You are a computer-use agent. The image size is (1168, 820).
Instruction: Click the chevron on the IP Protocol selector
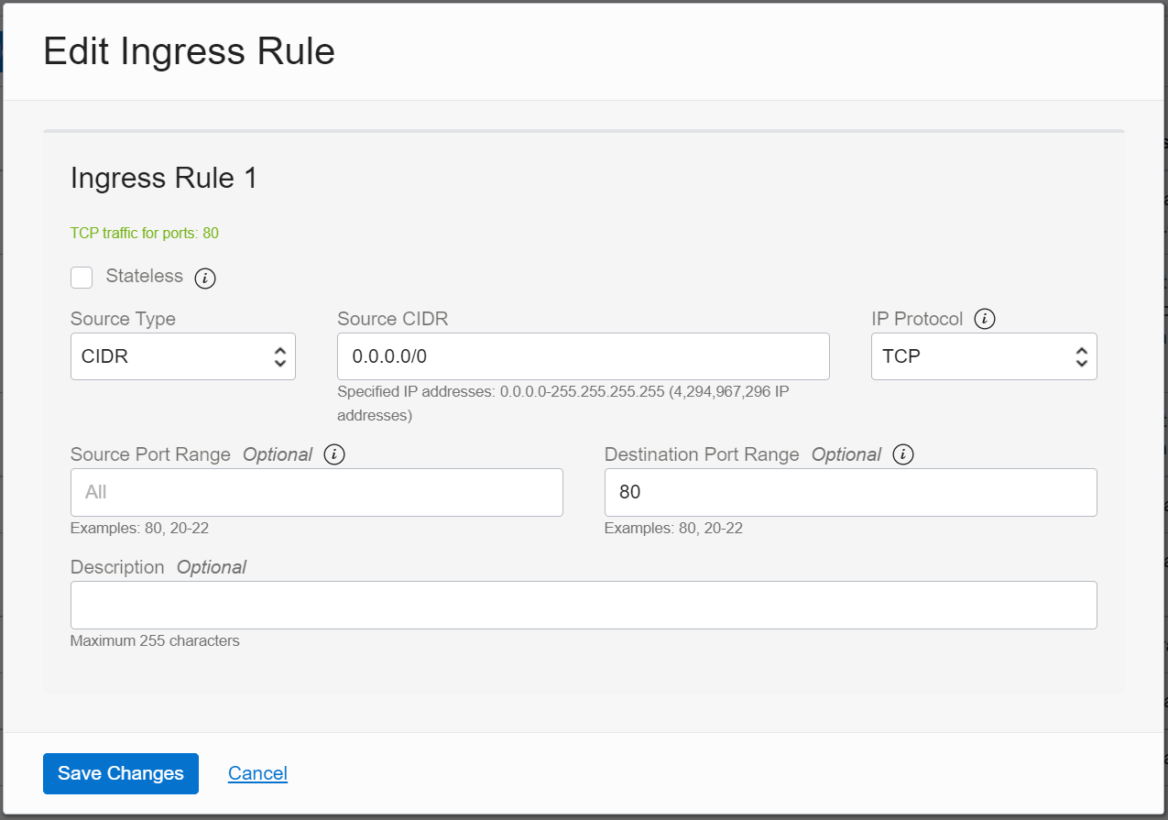1081,356
